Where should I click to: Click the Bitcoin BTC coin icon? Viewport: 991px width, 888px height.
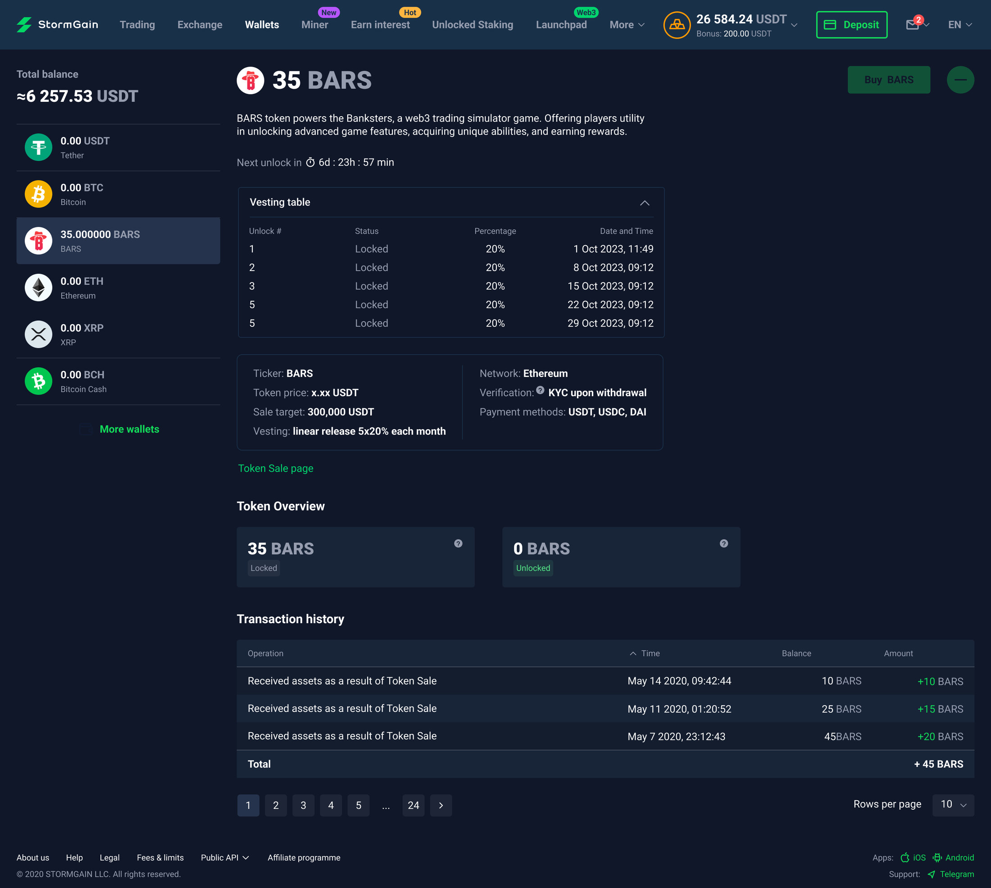click(x=39, y=194)
